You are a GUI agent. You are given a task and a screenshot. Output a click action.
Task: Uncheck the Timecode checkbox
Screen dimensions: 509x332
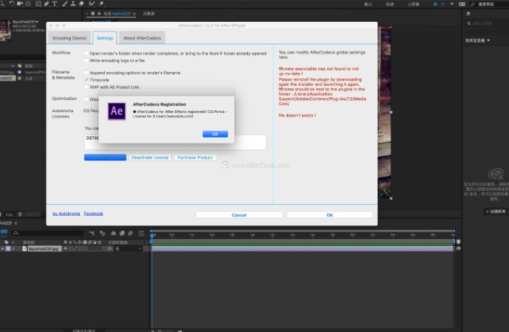pos(86,80)
